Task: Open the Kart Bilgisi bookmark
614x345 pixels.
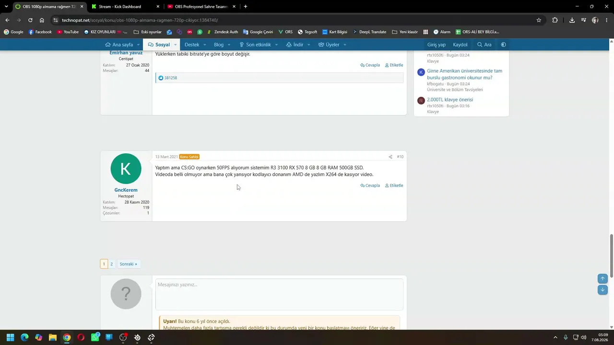Action: point(334,32)
